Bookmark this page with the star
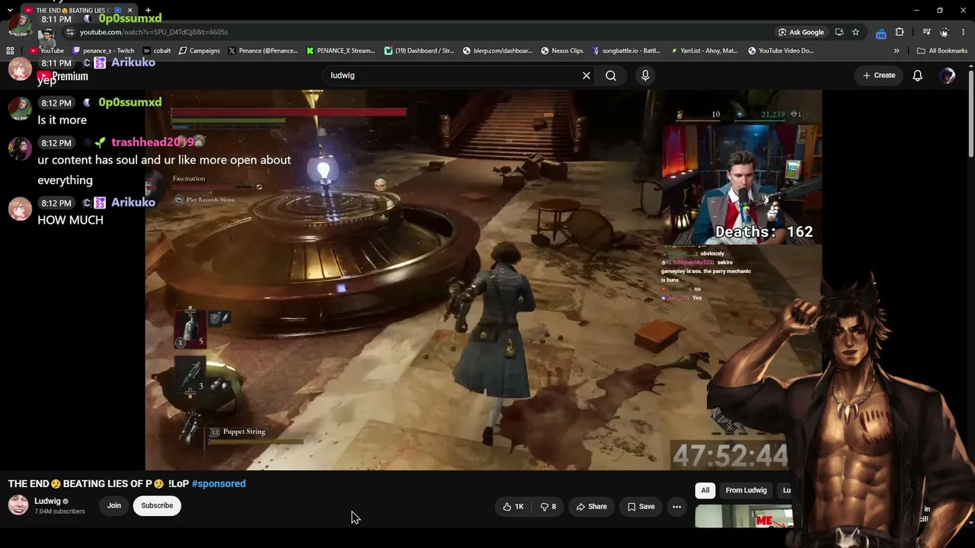Image resolution: width=975 pixels, height=548 pixels. [855, 32]
